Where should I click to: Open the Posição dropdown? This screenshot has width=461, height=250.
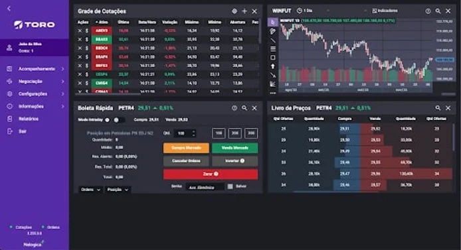pos(118,190)
